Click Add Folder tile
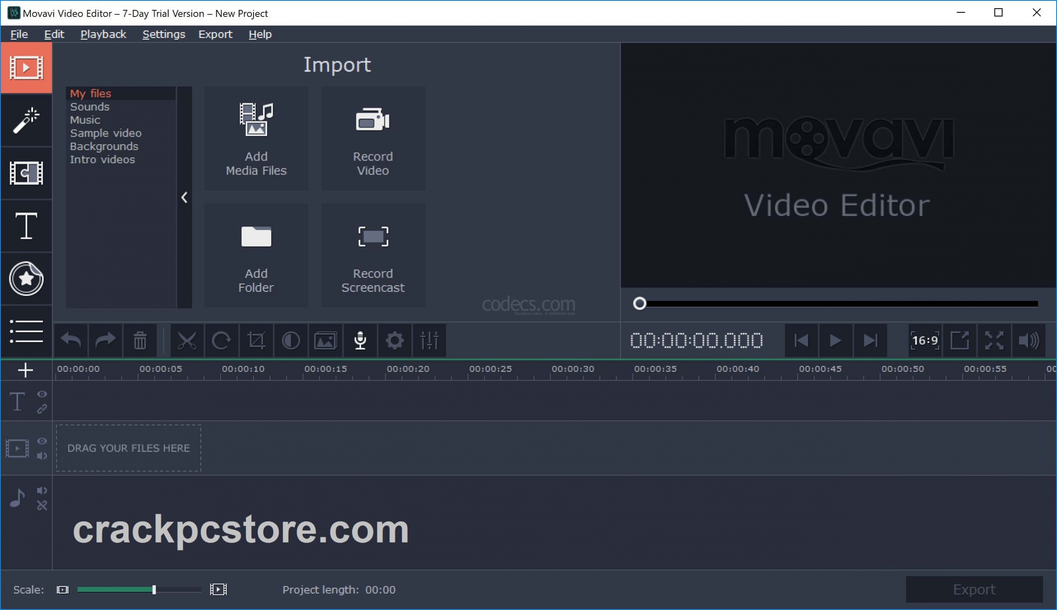Viewport: 1057px width, 610px height. point(256,255)
